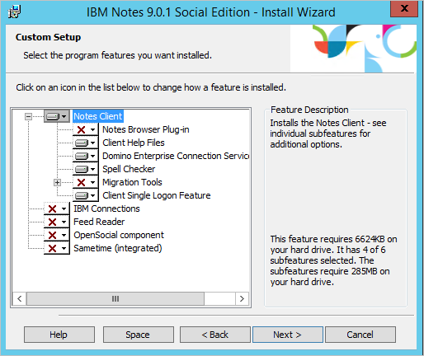The width and height of the screenshot is (424, 356).
Task: Select the Feed Reader label
Action: (x=99, y=222)
